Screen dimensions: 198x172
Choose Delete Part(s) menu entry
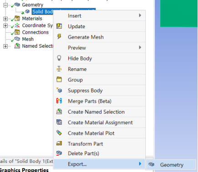tap(99, 153)
